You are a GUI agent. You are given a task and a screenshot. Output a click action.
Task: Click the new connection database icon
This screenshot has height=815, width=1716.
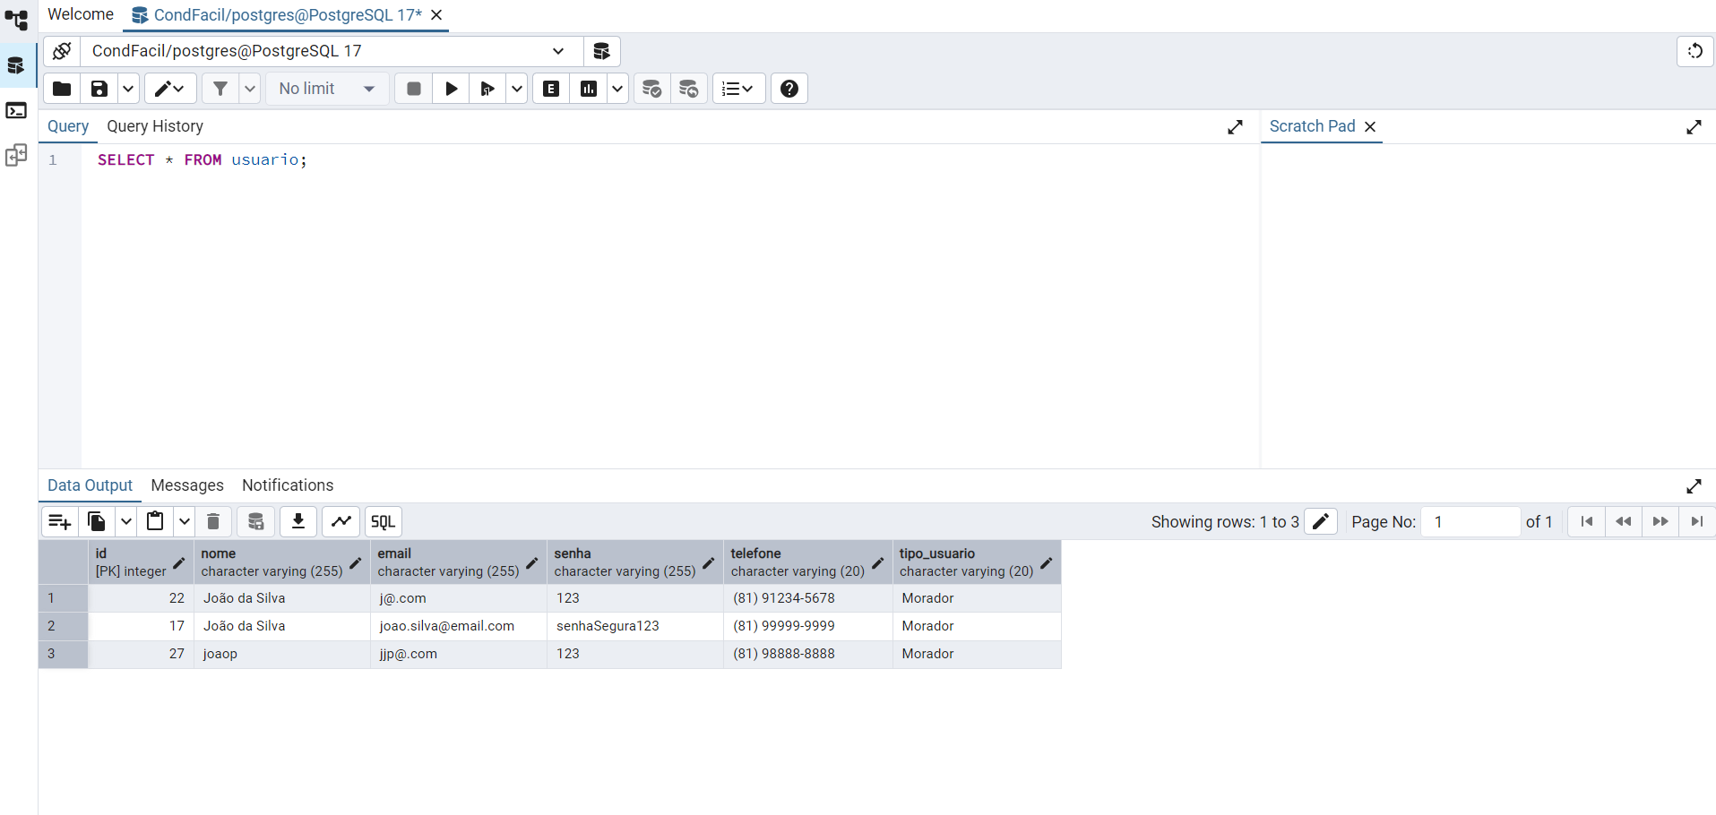(x=602, y=51)
